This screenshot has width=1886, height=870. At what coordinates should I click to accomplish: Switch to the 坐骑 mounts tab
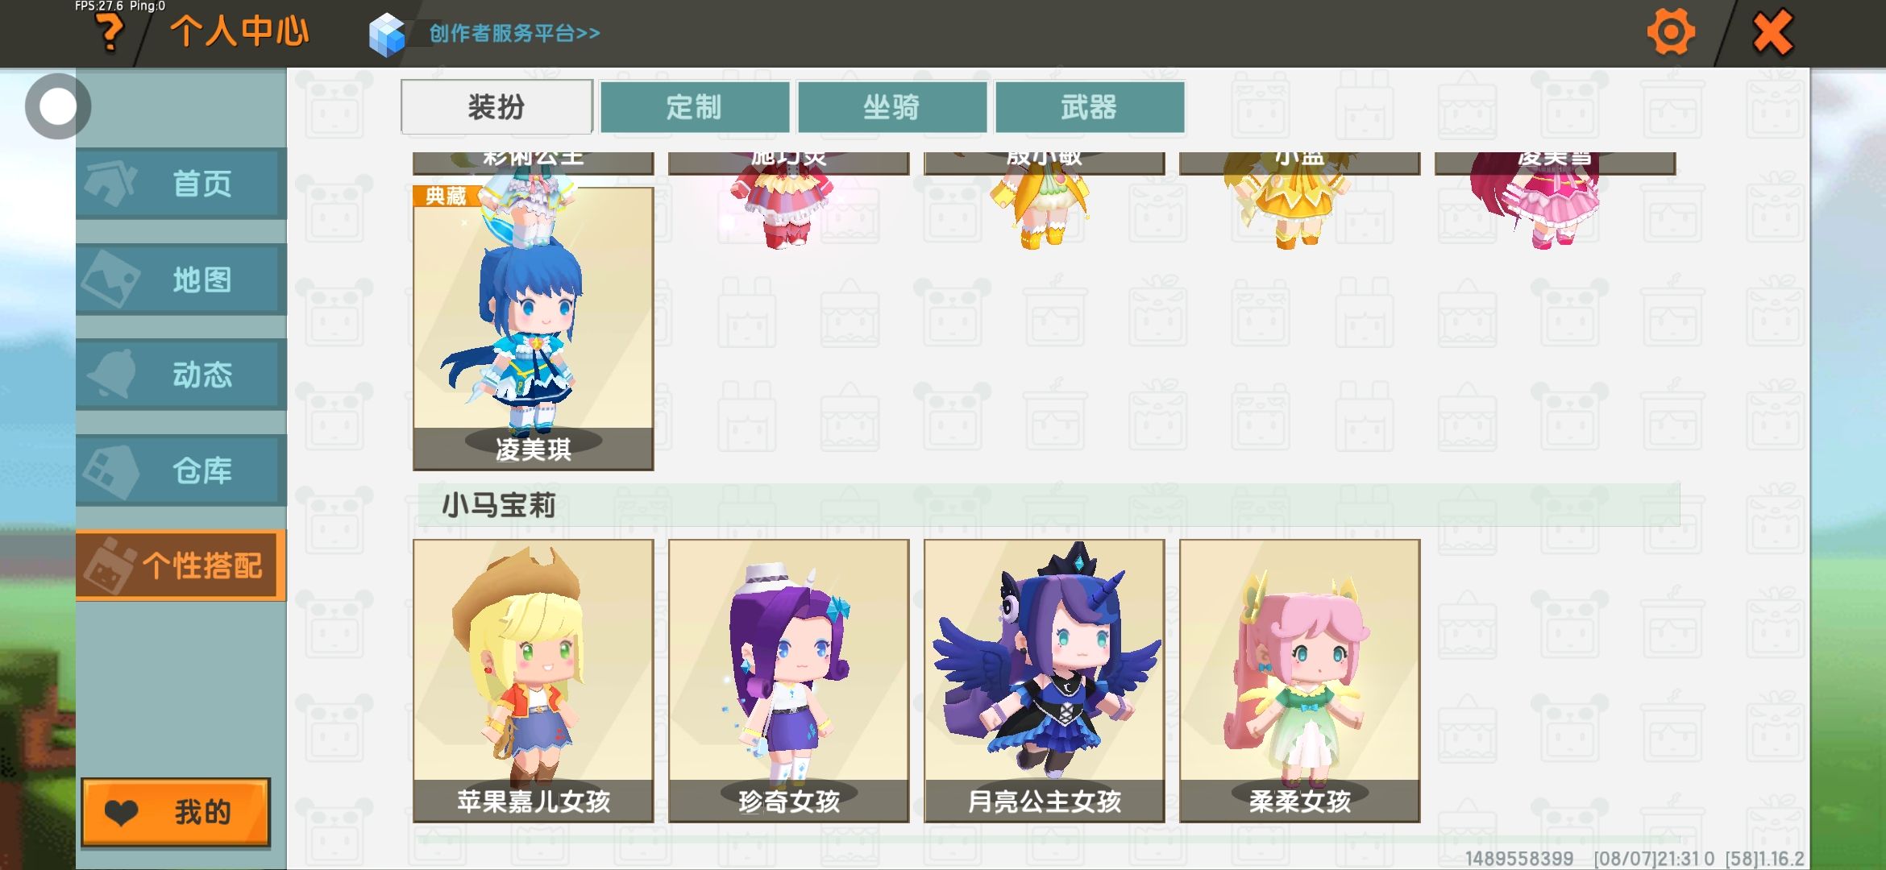click(x=892, y=107)
